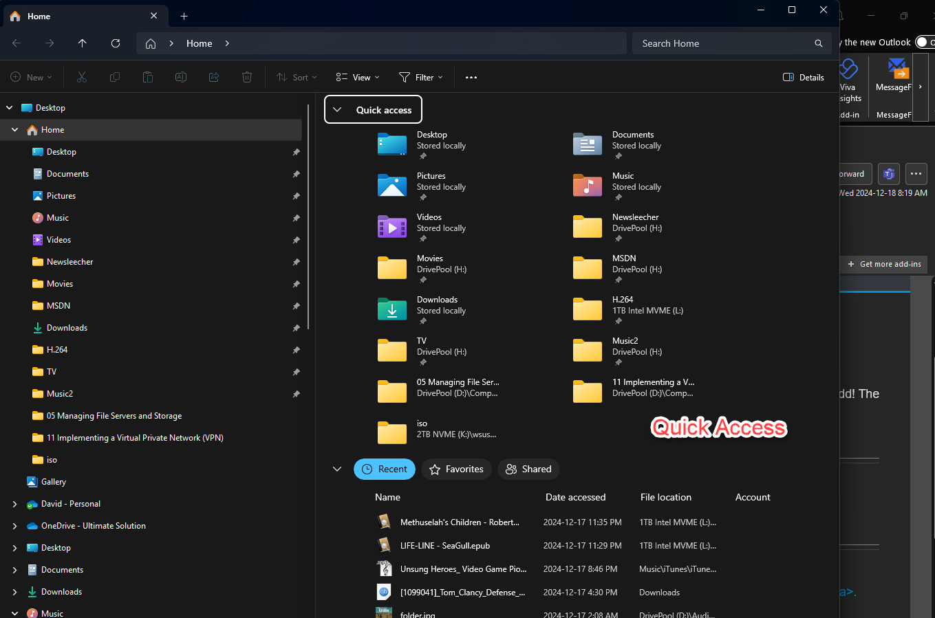935x618 pixels.
Task: Click the Delete trash can icon
Action: click(x=247, y=78)
